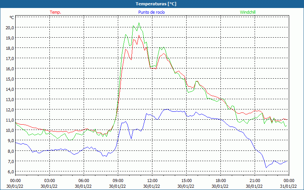This screenshot has height=190, width=304.
Task: Click the 20,0 y-axis value
Action: (10, 27)
